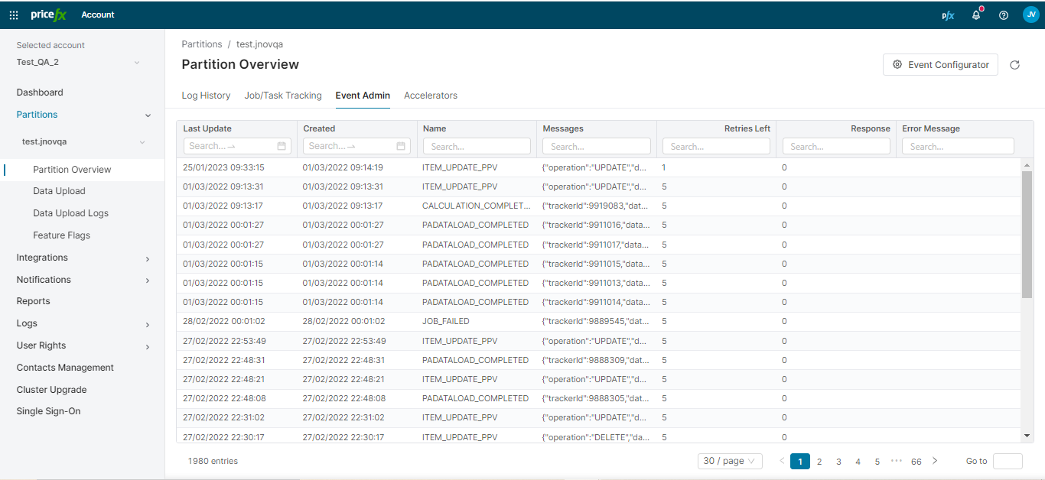Open the app grid launcher icon
The image size is (1045, 480).
click(x=14, y=15)
